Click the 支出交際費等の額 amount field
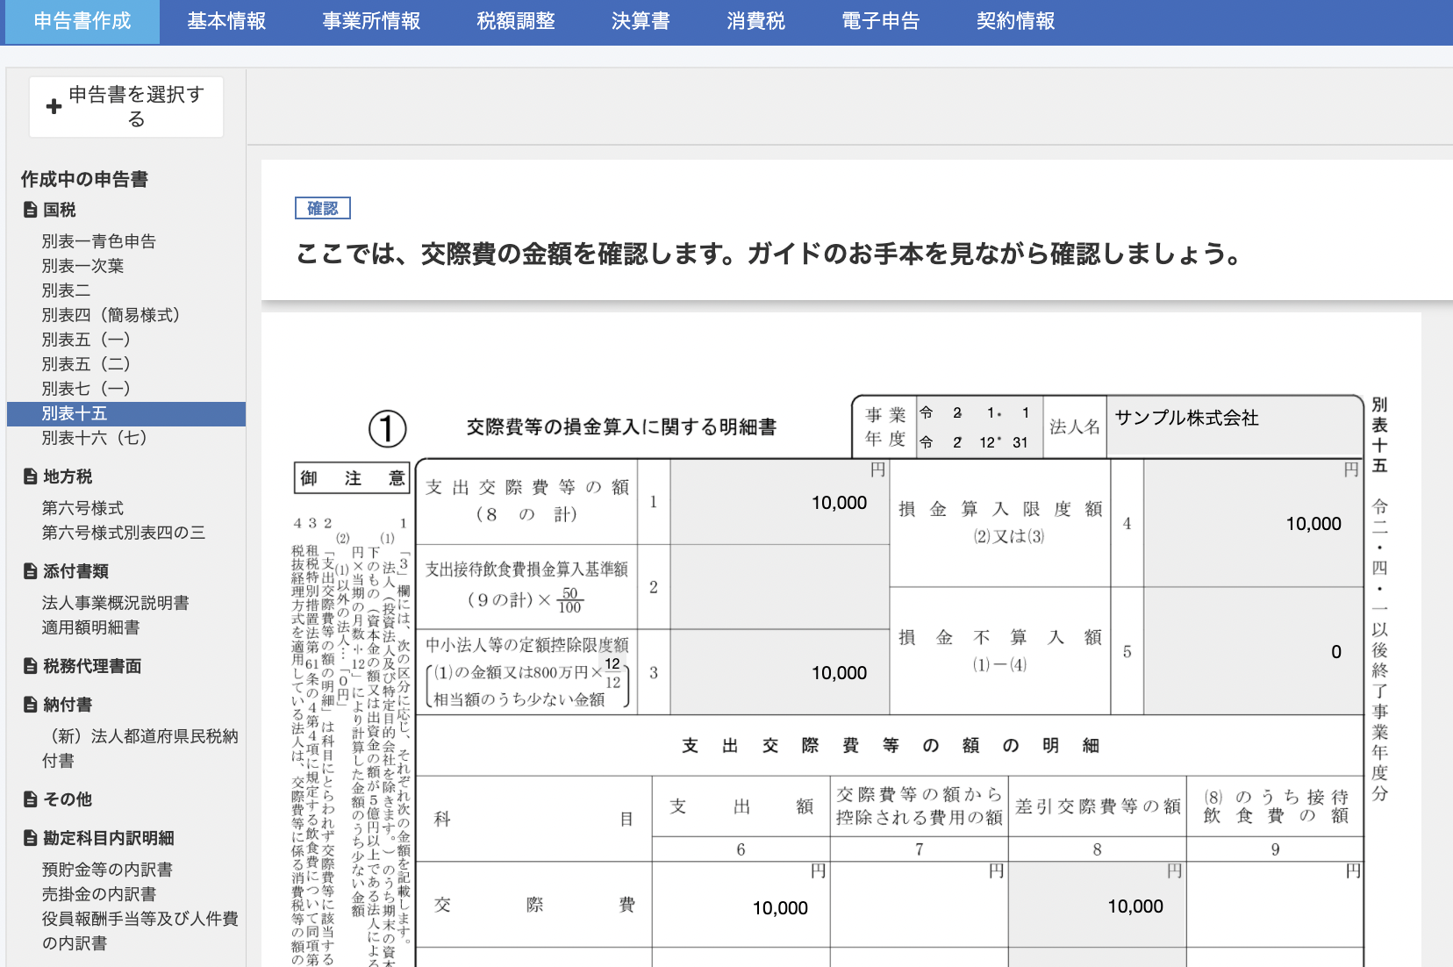Viewport: 1453px width, 967px height. coord(779,503)
